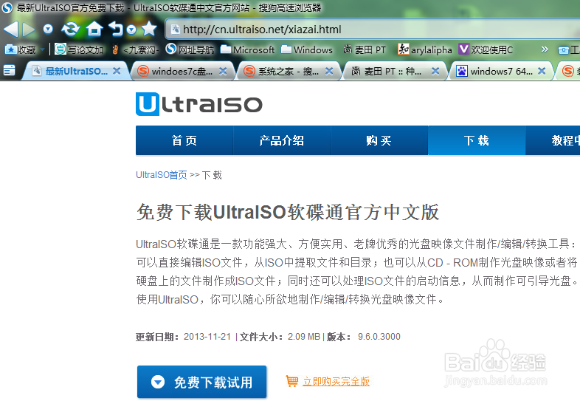Go back with the browser back arrow
Image resolution: width=580 pixels, height=401 pixels.
pyautogui.click(x=11, y=29)
